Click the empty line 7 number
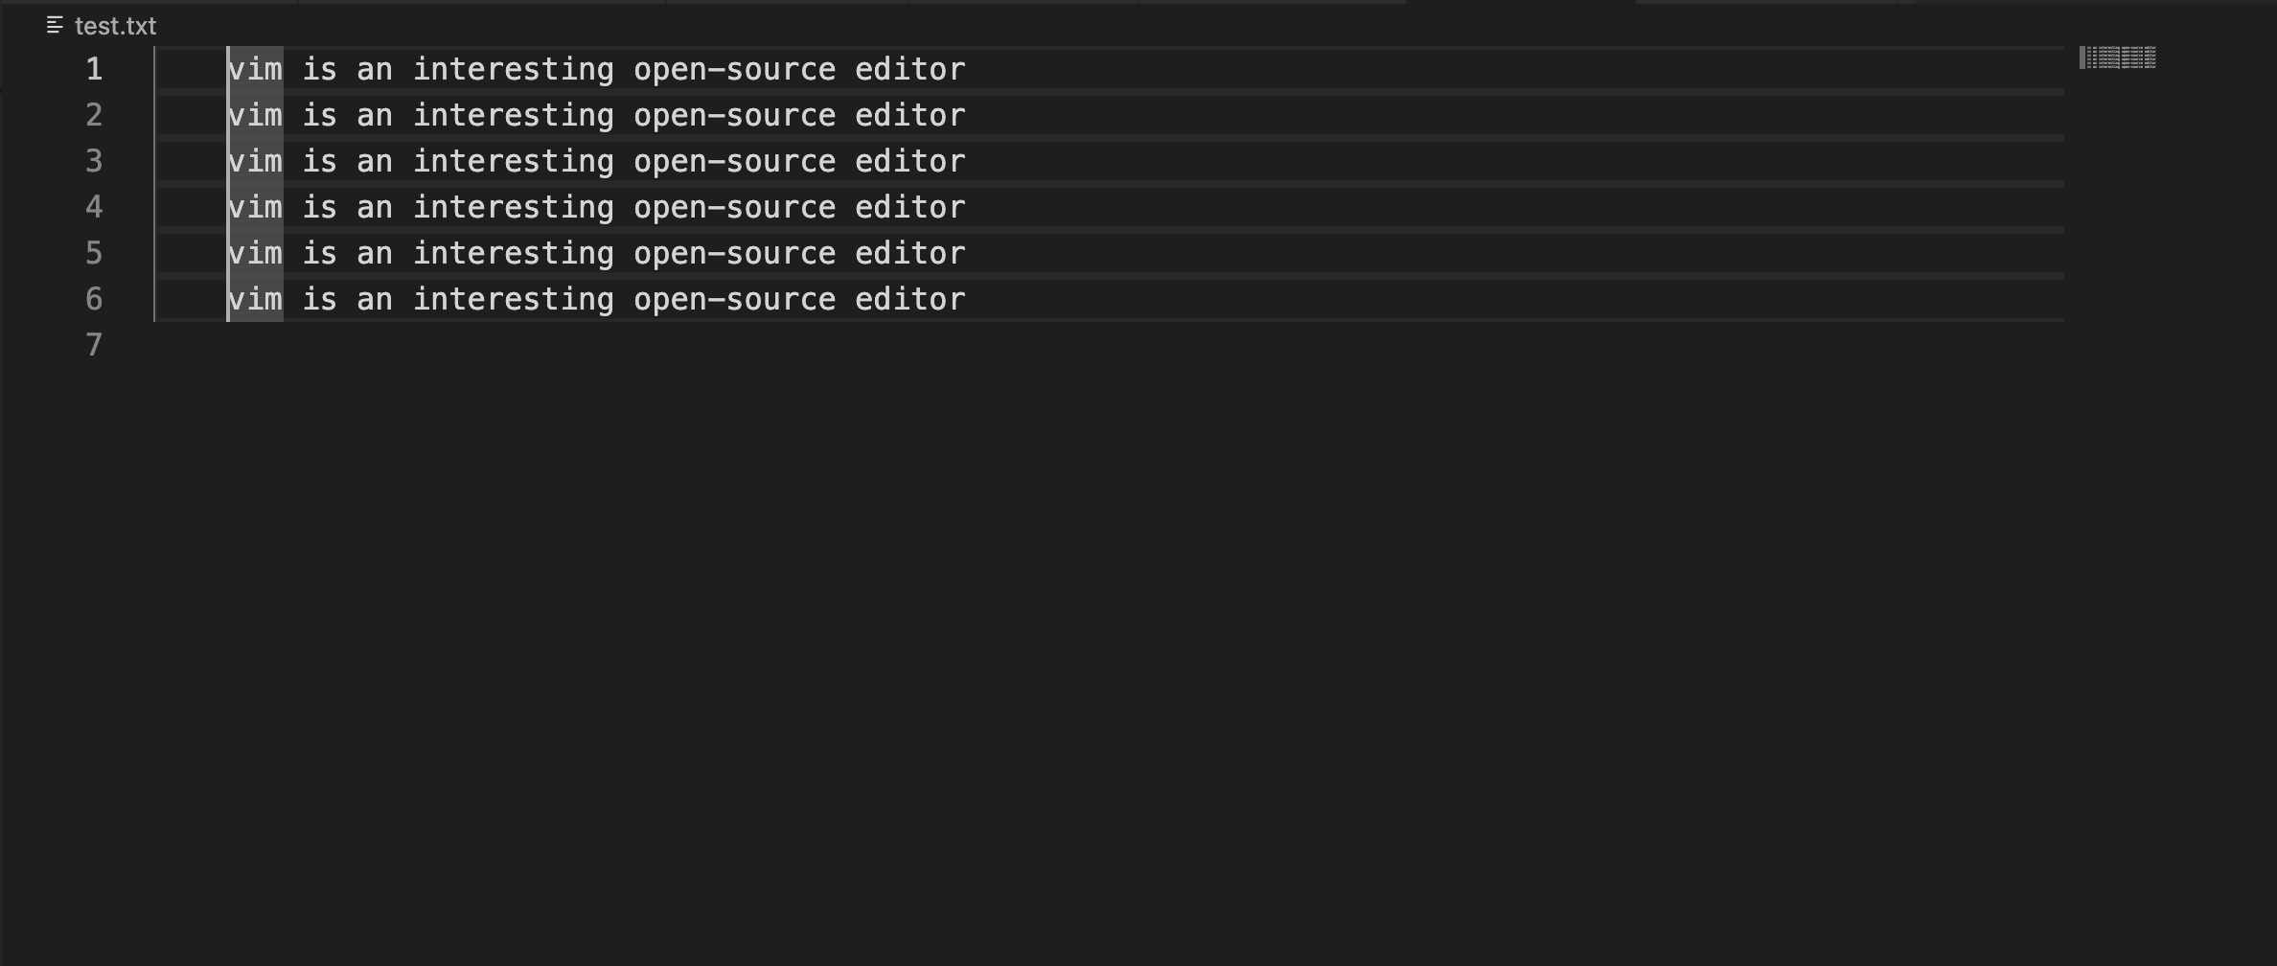Image resolution: width=2277 pixels, height=966 pixels. tap(94, 345)
